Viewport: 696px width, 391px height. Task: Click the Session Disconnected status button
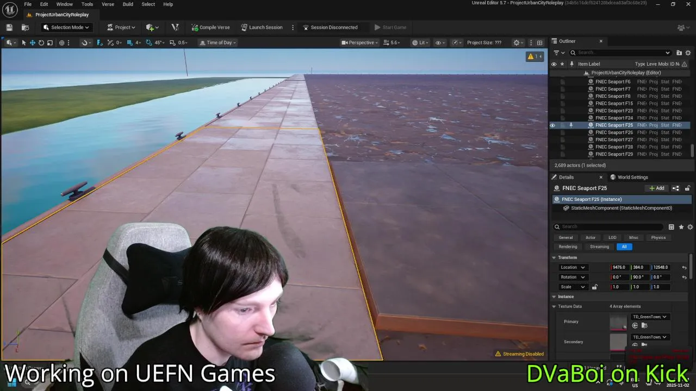330,27
